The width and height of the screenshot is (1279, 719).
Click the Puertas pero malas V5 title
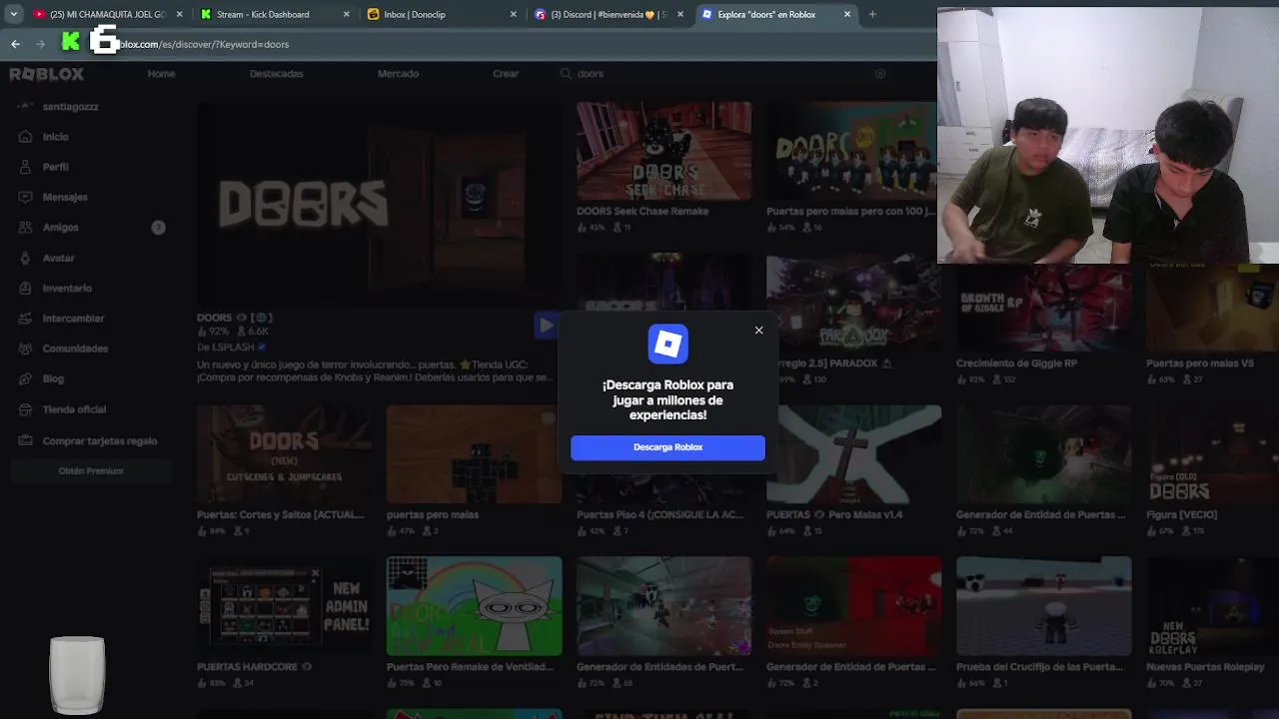tap(1200, 363)
